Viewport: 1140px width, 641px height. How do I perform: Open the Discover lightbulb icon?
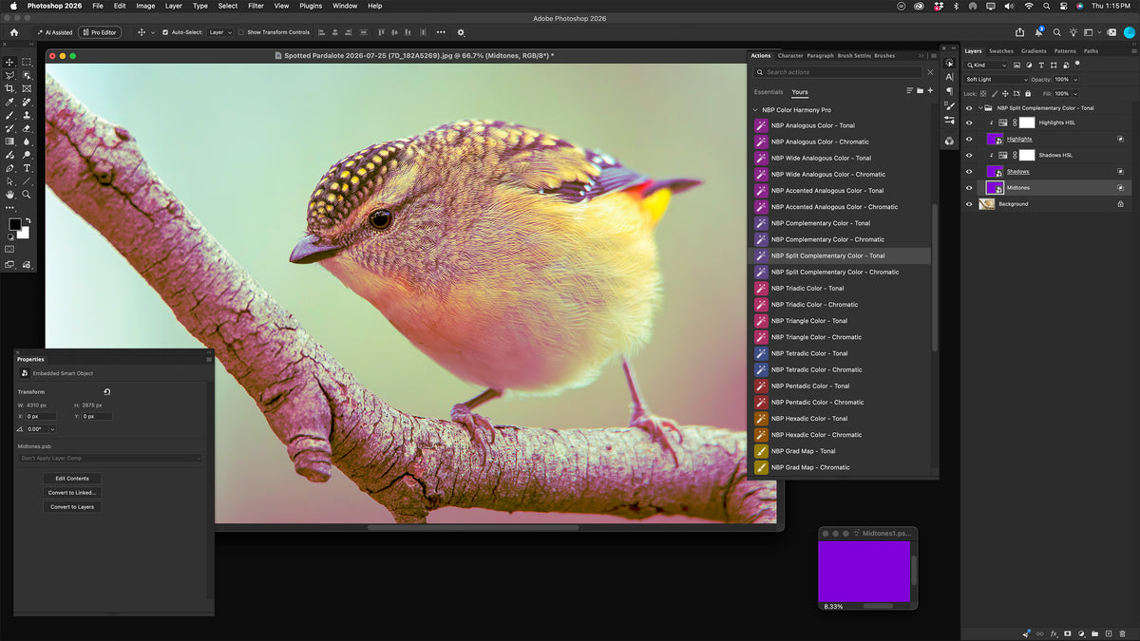1073,32
